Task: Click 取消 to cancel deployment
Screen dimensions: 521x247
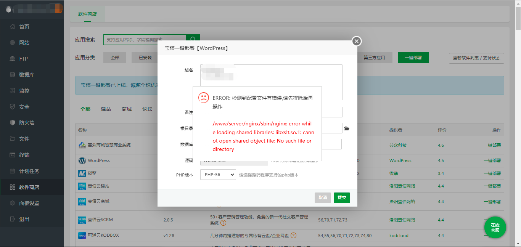Action: tap(323, 198)
